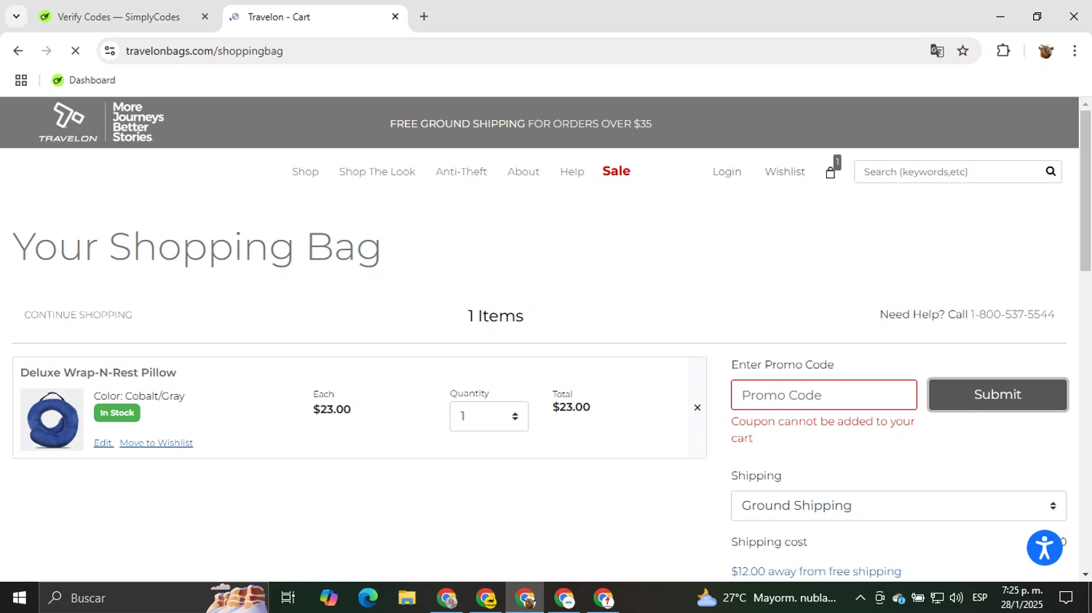Viewport: 1092px width, 613px height.
Task: Click the browser address bar URL
Action: coord(205,51)
